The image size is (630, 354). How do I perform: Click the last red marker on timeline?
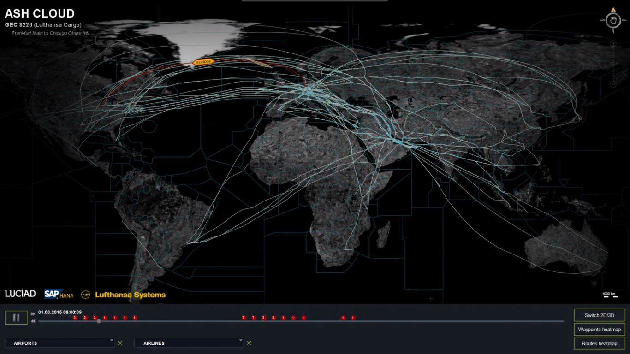(x=353, y=318)
